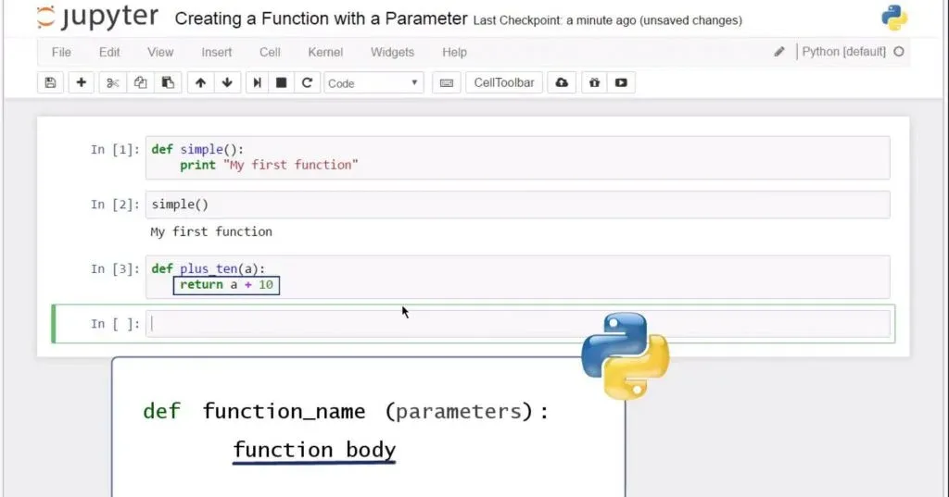Restart the kernel with circular arrow
This screenshot has height=497, width=949.
[307, 82]
